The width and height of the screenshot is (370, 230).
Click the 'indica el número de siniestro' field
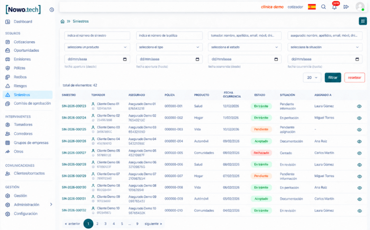coord(97,36)
